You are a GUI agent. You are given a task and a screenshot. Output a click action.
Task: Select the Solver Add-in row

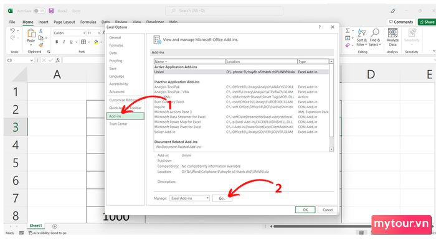(241, 132)
